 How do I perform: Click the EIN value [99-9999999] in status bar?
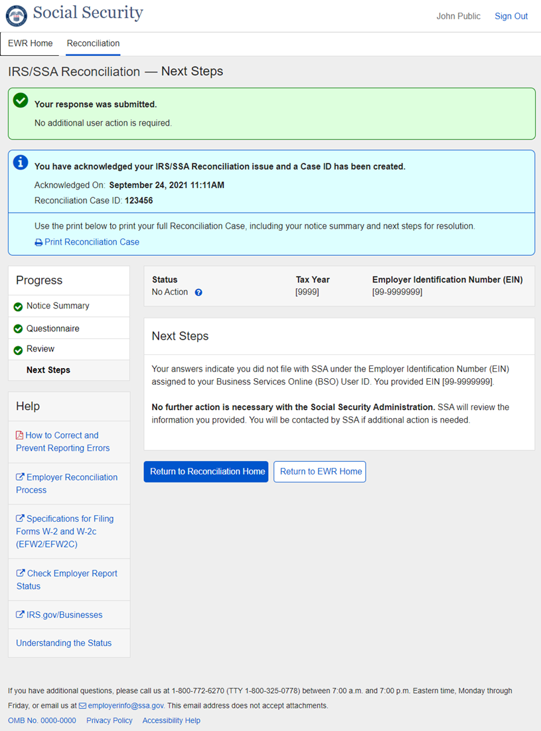tap(397, 292)
